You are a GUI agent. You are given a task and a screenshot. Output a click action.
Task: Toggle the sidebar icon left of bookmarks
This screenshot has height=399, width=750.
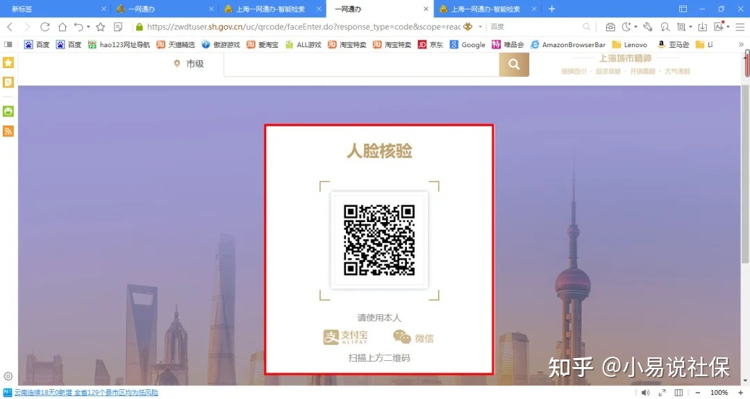[x=8, y=44]
